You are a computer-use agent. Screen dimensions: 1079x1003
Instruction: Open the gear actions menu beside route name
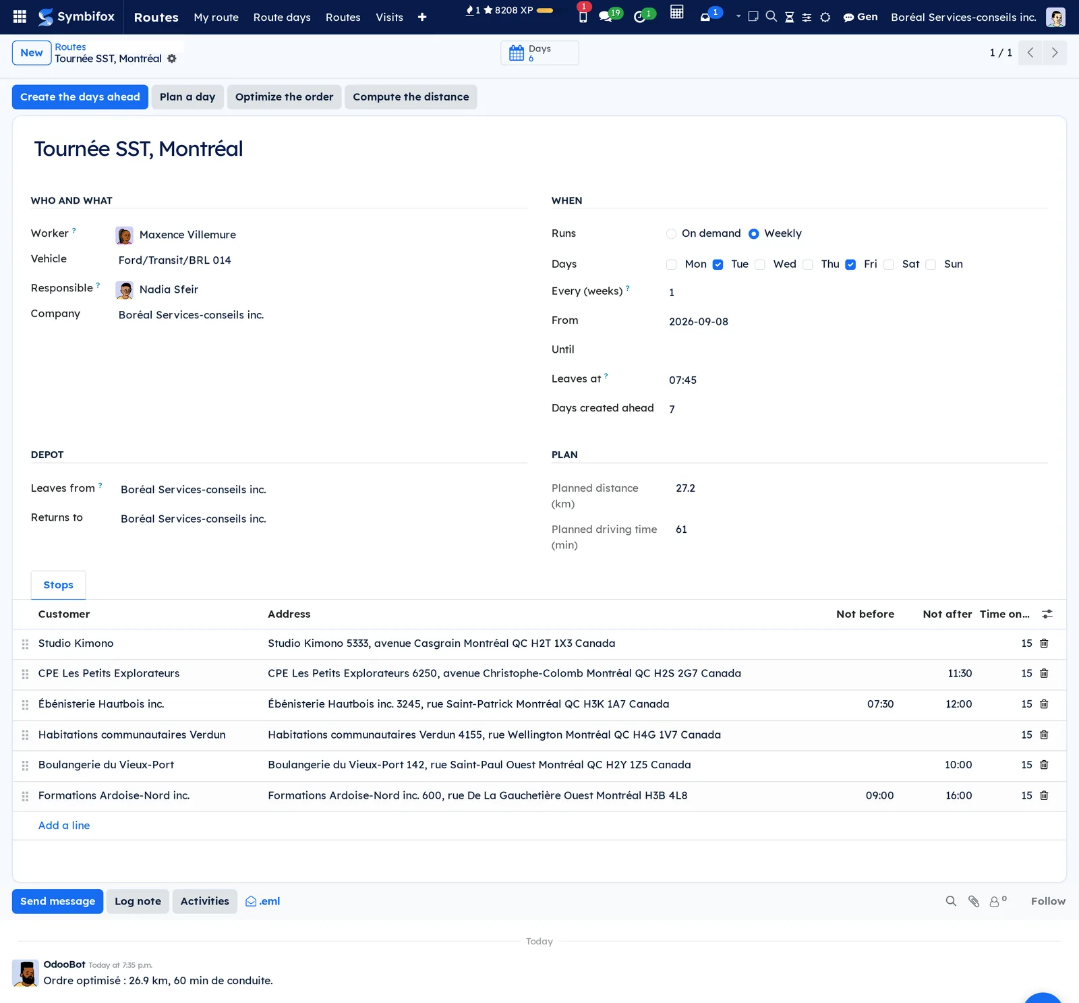[x=172, y=59]
